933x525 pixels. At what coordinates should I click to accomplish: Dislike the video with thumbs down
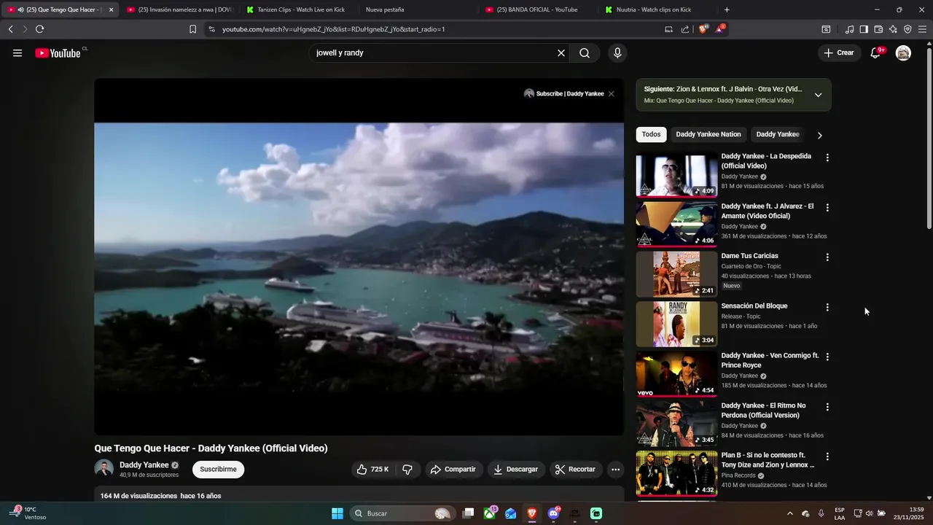point(407,470)
